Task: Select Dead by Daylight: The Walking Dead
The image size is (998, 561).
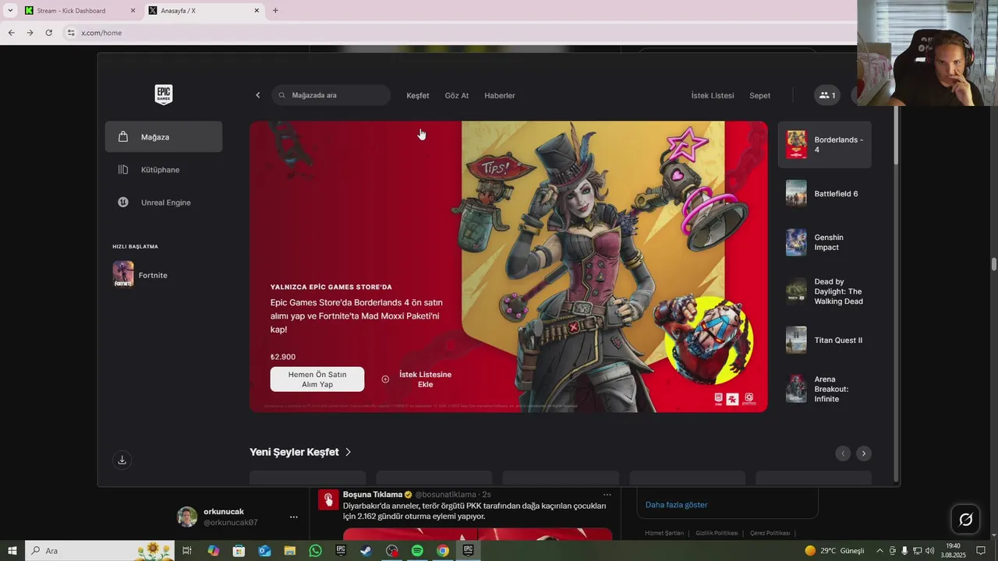Action: coord(825,291)
